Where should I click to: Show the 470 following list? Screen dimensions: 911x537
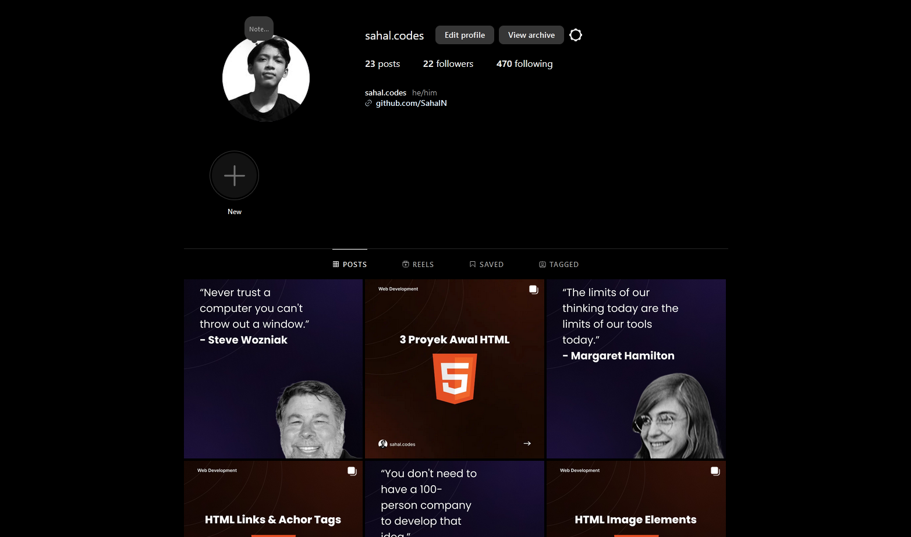click(524, 64)
